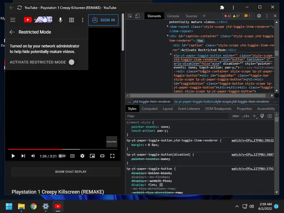Screen dimensions: 284x213
Task: Expand the dom-repeat element node
Action: 168,26
